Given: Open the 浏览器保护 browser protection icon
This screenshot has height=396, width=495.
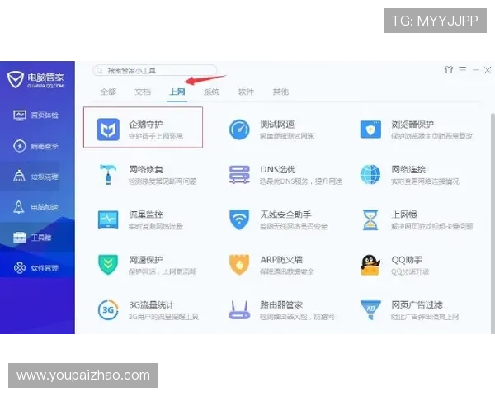Looking at the screenshot, I should 370,130.
